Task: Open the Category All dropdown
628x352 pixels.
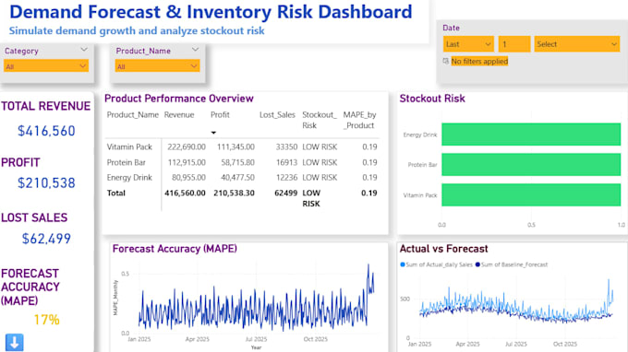Action: 46,66
